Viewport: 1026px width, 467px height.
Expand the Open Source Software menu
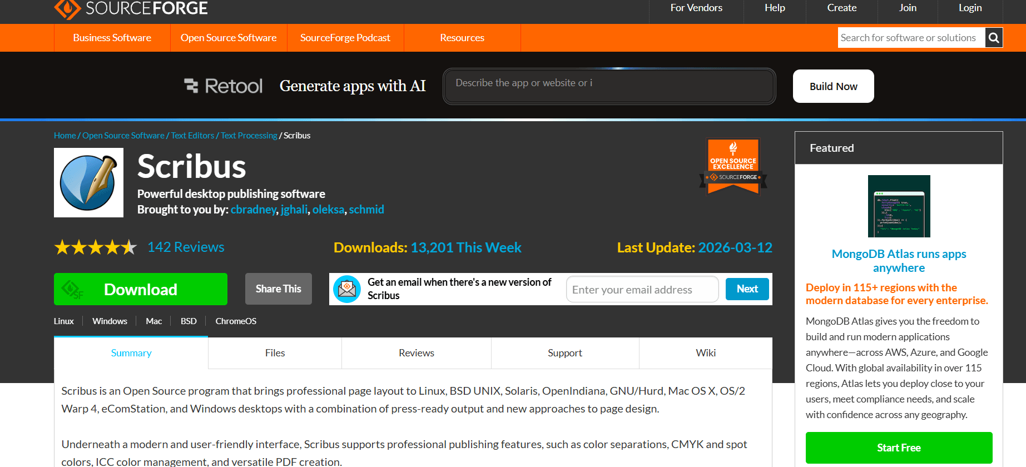(x=229, y=38)
